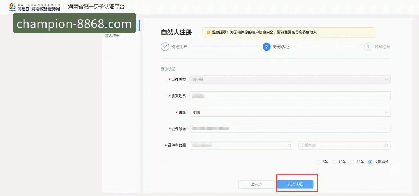This screenshot has height=196, width=419.
Task: Click the 上一步 button
Action: pyautogui.click(x=256, y=185)
